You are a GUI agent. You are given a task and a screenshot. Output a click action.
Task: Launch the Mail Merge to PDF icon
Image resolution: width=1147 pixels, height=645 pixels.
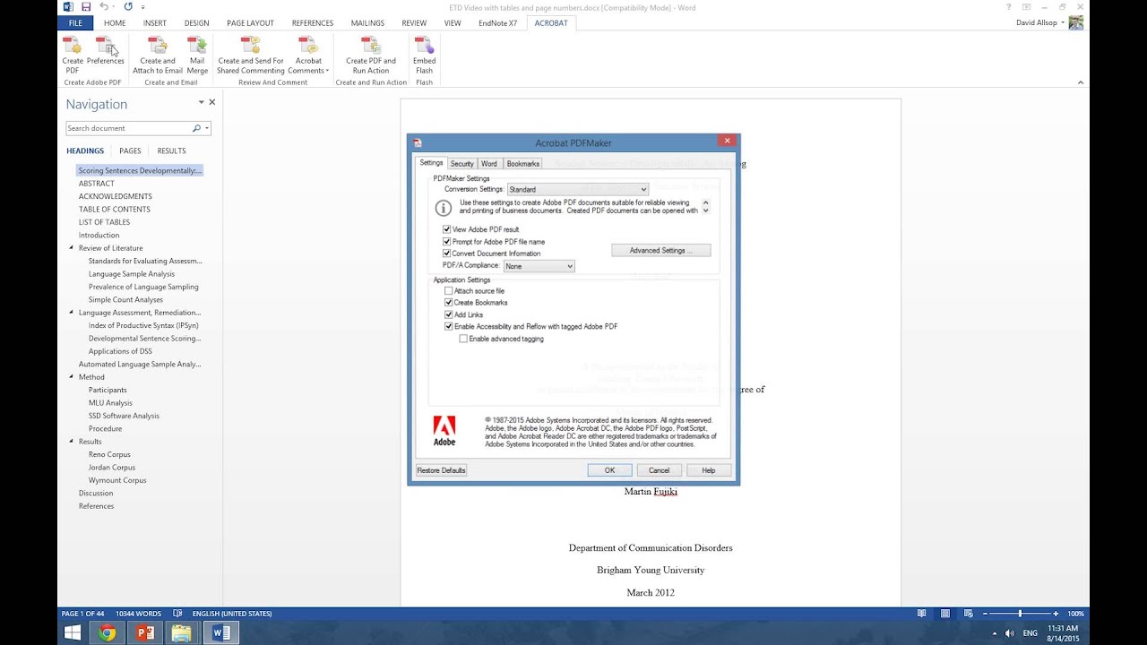click(197, 55)
